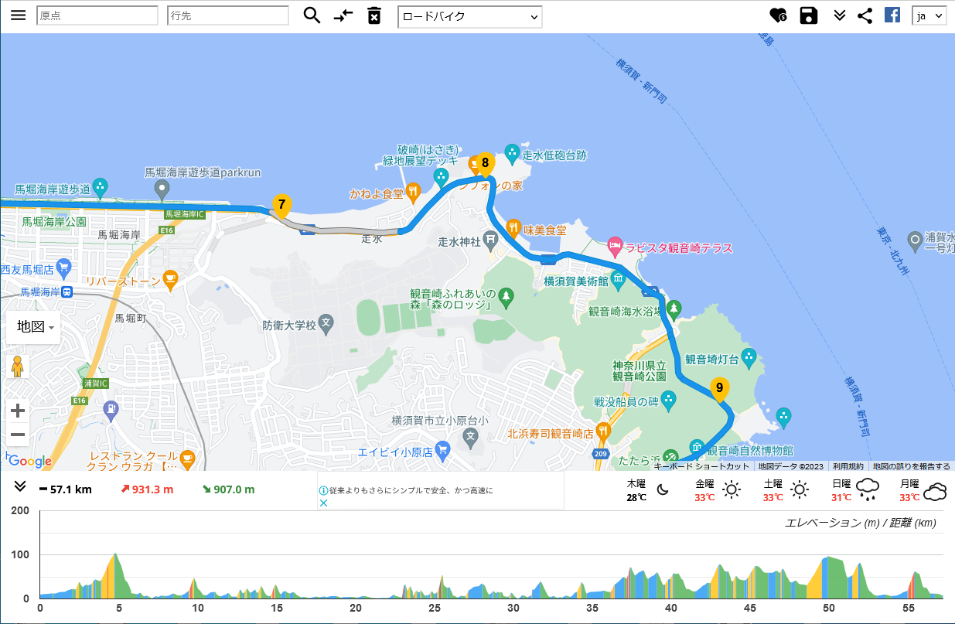Viewport: 955px width, 624px height.
Task: Open the 地図 map type menu
Action: click(32, 327)
